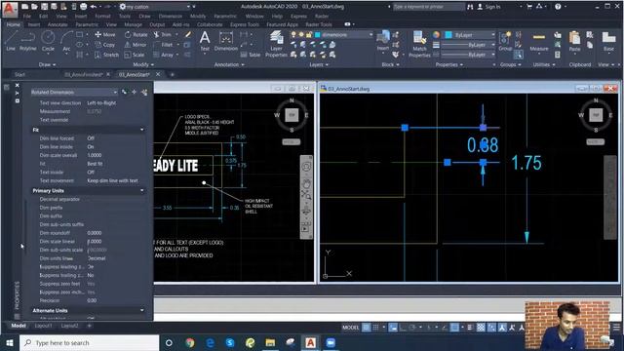
Task: Click the Stretch tool
Action: (x=106, y=55)
